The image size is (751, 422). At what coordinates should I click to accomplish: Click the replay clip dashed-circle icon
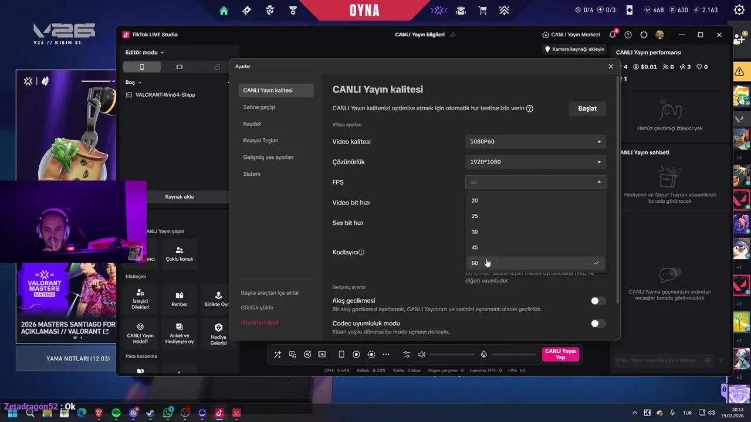pyautogui.click(x=371, y=355)
